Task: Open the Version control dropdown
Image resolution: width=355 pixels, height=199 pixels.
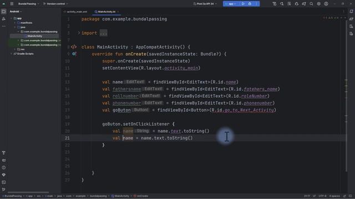Action: coord(55,4)
